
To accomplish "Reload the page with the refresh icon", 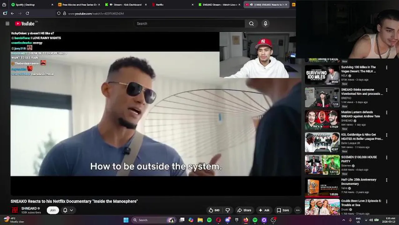I will [27, 13].
